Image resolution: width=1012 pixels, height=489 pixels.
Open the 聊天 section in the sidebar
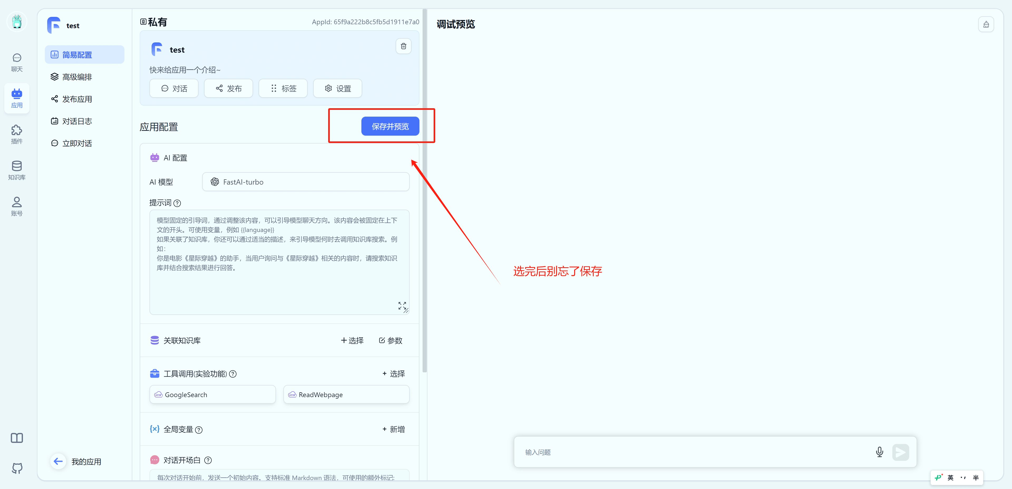17,62
